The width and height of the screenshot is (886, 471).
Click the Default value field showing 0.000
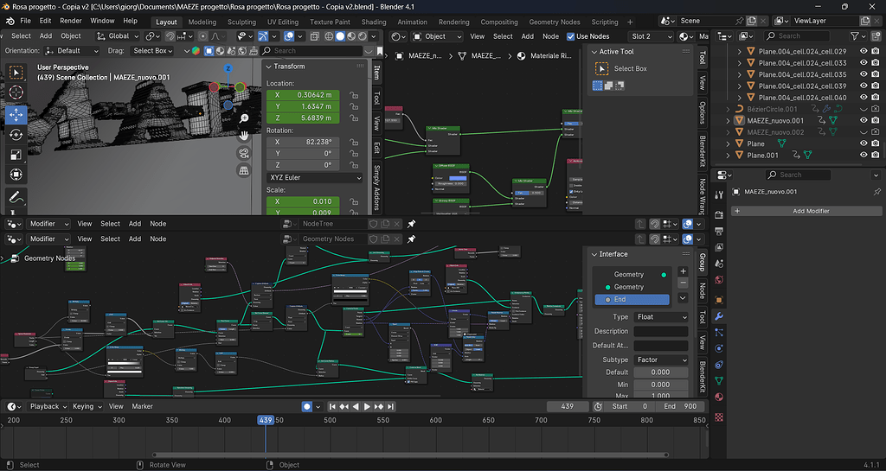point(660,372)
